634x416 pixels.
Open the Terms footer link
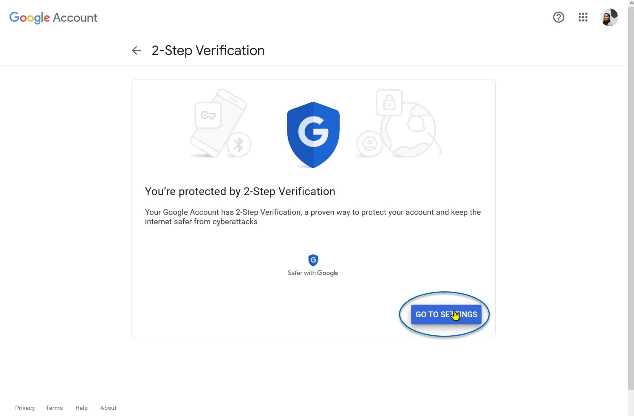(54, 408)
